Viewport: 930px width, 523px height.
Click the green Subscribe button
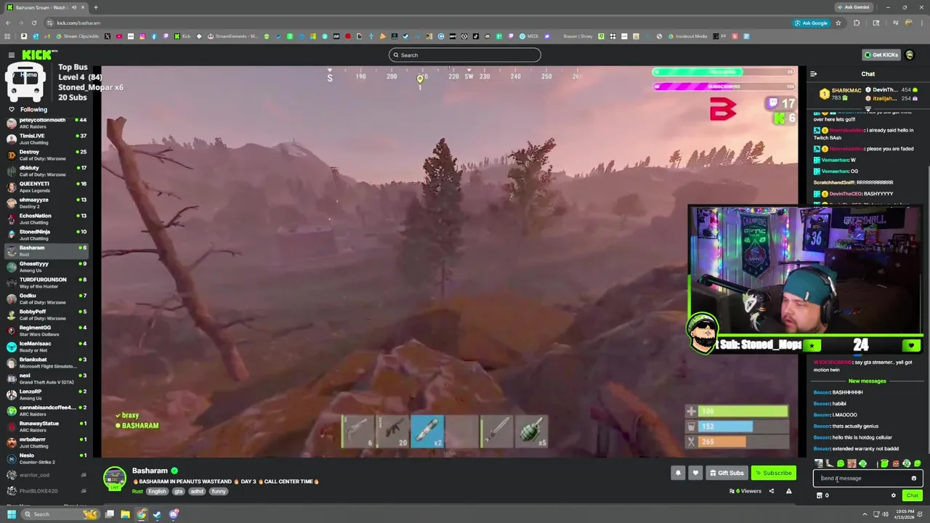point(773,473)
